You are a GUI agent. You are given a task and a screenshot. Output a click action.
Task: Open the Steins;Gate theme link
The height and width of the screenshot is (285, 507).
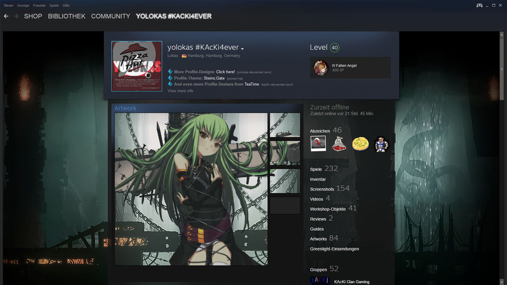point(214,78)
